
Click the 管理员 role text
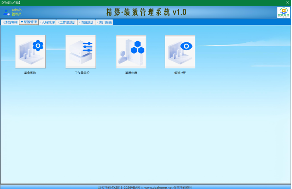(x=17, y=14)
